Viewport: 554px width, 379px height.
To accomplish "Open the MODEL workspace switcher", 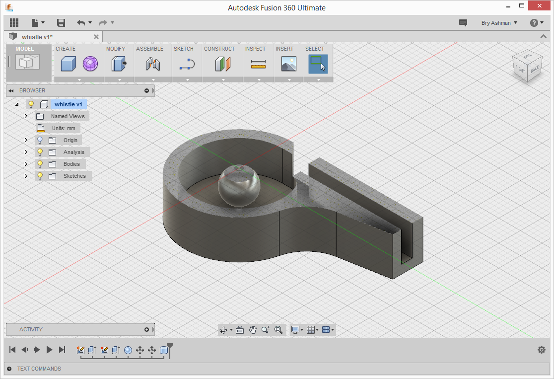I will (28, 63).
